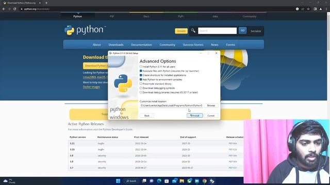The width and height of the screenshot is (330, 185).
Task: Open the Documentation menu item
Action: (x=141, y=45)
